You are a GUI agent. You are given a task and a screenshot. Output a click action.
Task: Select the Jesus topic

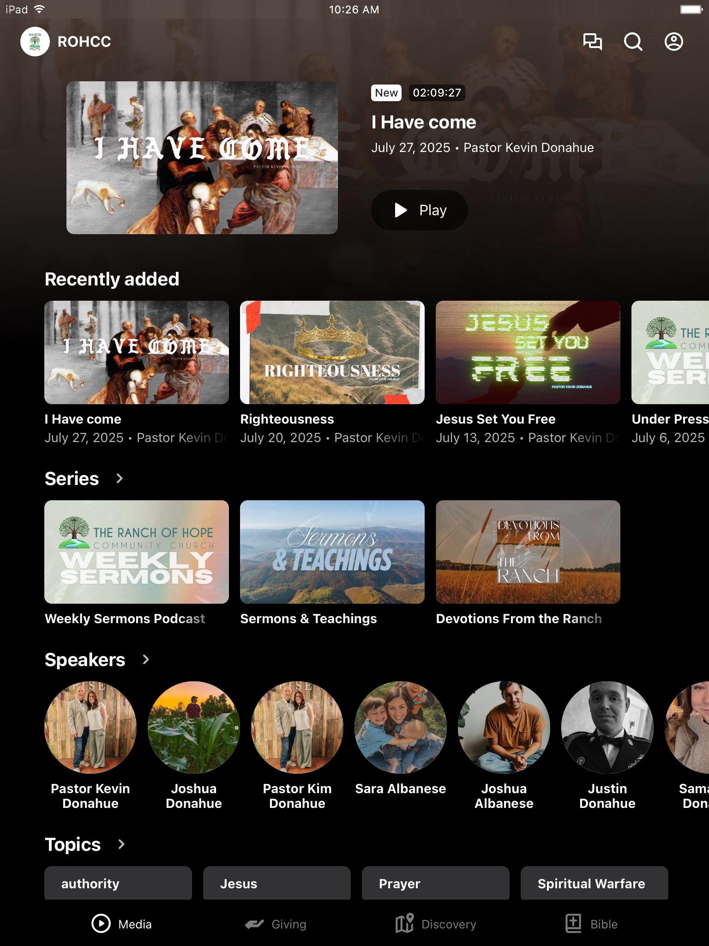(277, 883)
